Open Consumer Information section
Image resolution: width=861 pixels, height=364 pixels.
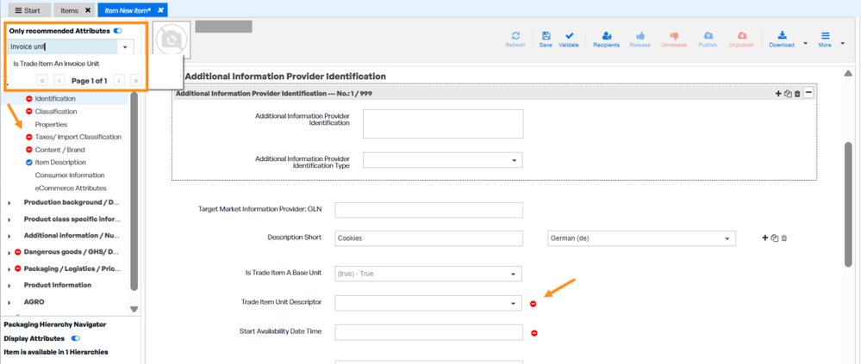[70, 176]
